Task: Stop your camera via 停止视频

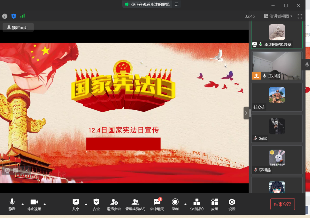Action: [x=34, y=204]
